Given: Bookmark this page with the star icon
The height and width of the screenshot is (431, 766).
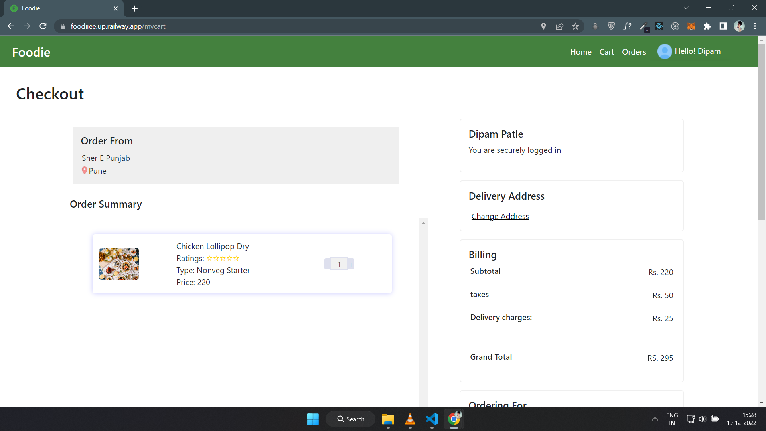Looking at the screenshot, I should click(x=575, y=26).
